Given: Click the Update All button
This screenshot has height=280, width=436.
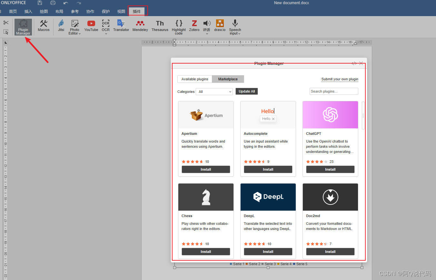Looking at the screenshot, I should 247,91.
